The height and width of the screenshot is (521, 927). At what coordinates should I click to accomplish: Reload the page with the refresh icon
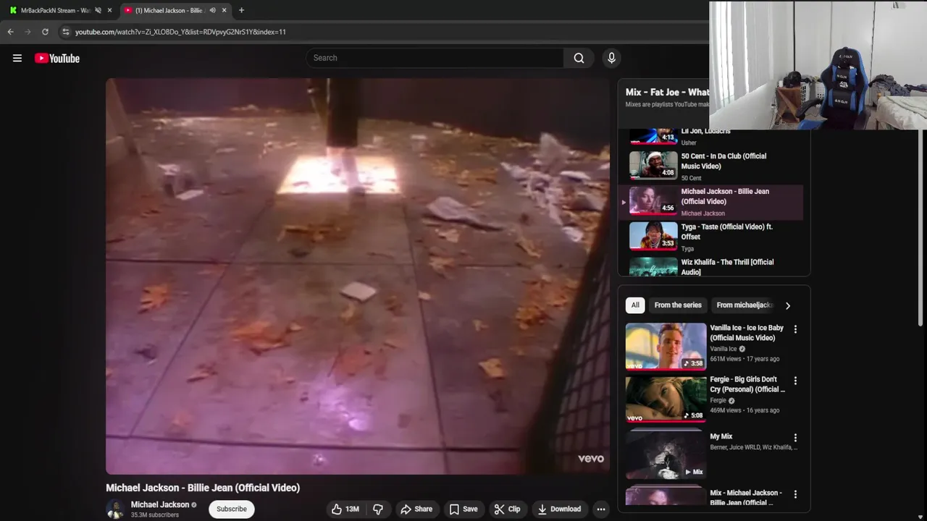(45, 32)
